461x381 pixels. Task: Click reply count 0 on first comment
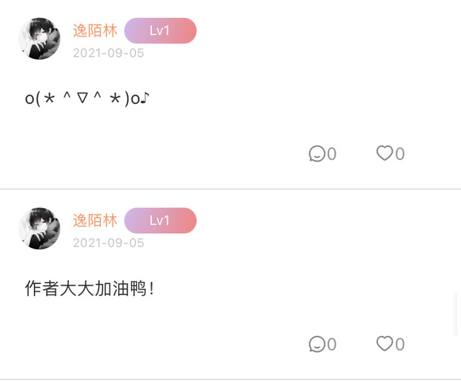click(x=331, y=153)
